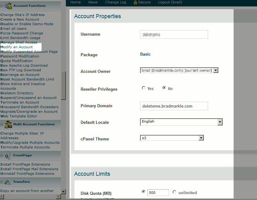
Task: Open Change Multiple Sites' IP Addresses
Action: click(x=22, y=135)
